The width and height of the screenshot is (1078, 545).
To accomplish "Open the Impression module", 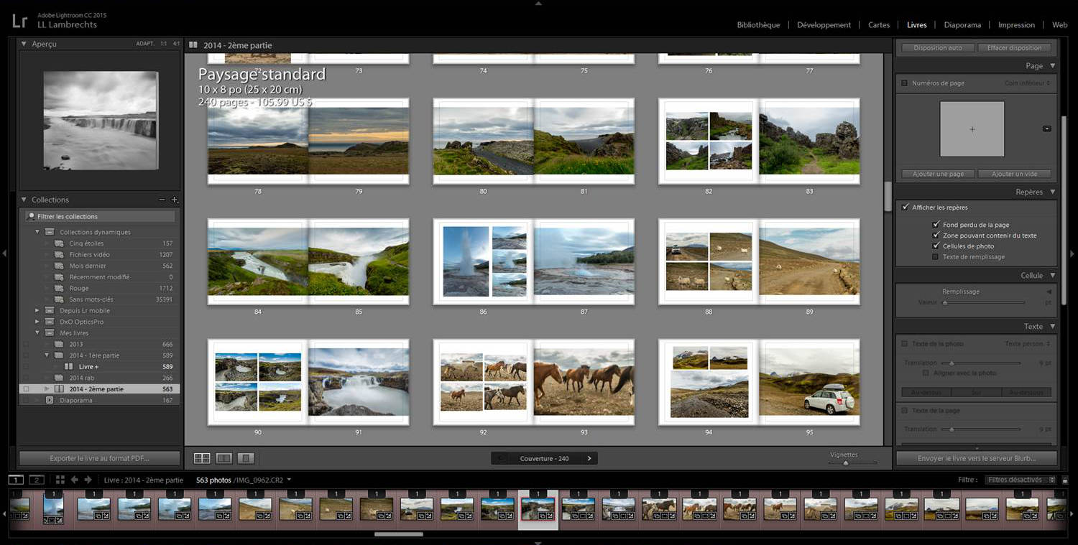I will (1016, 25).
